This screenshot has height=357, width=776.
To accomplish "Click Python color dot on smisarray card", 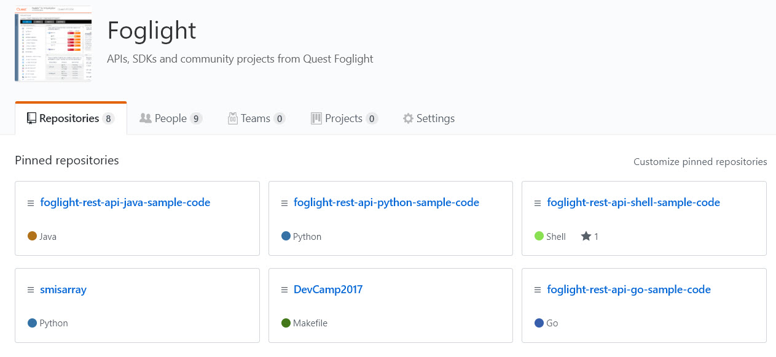I will (x=32, y=323).
